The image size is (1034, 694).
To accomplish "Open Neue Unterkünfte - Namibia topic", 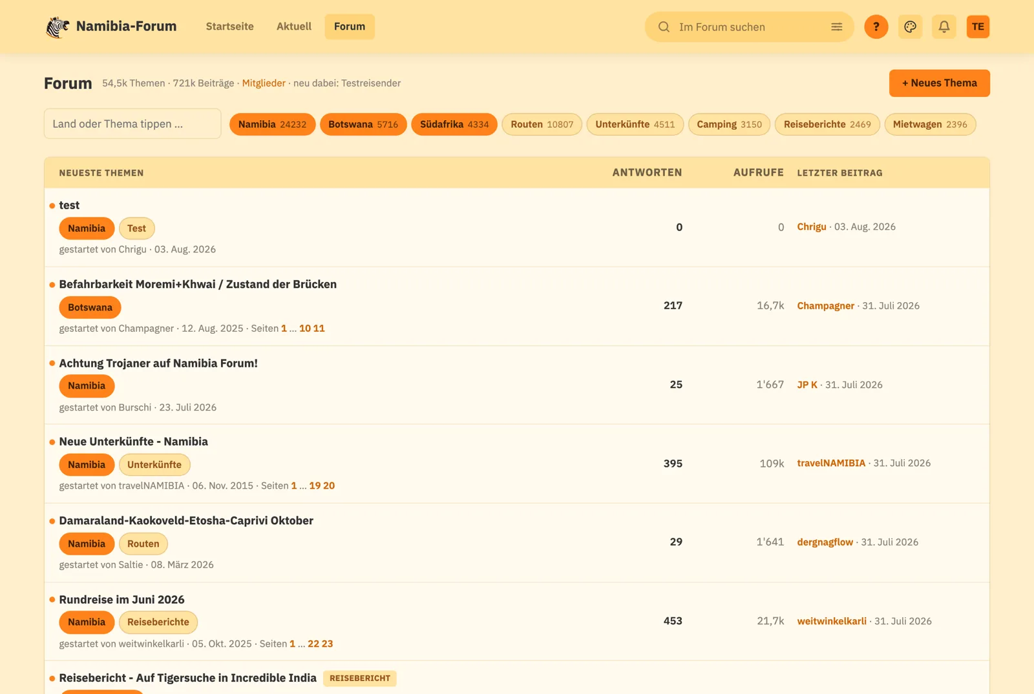I will [x=133, y=442].
